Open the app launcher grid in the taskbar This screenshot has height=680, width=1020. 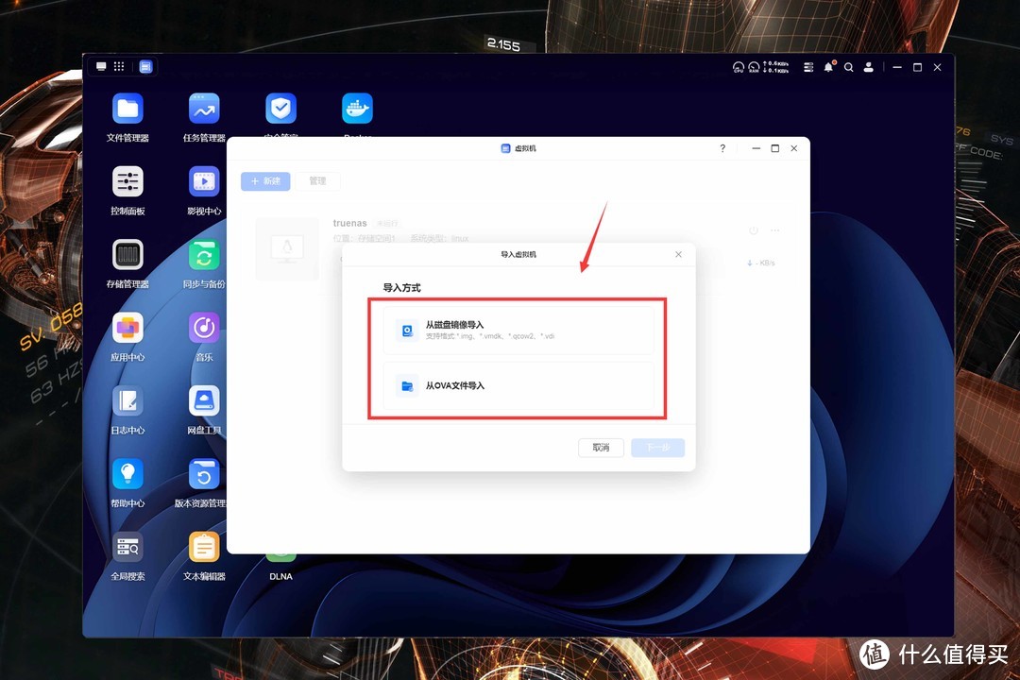click(x=119, y=66)
